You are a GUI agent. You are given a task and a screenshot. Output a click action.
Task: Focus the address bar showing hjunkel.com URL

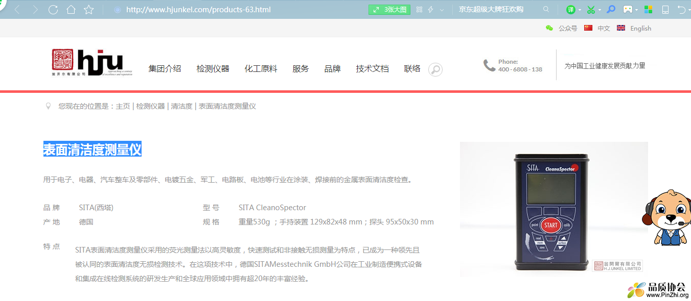point(198,10)
